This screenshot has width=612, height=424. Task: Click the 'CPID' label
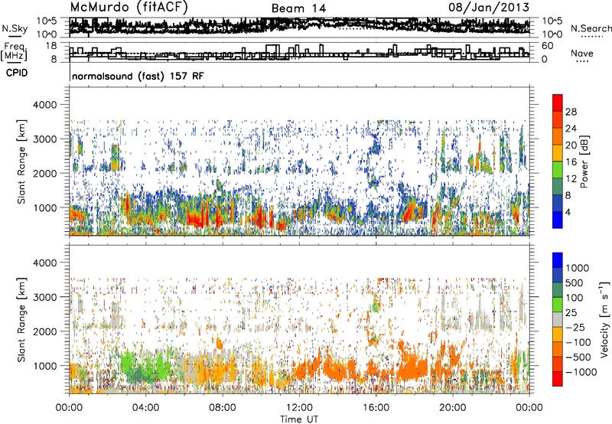pyautogui.click(x=17, y=73)
